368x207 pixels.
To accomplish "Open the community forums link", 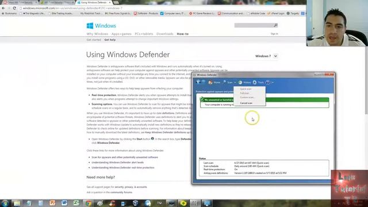I will [x=121, y=192].
